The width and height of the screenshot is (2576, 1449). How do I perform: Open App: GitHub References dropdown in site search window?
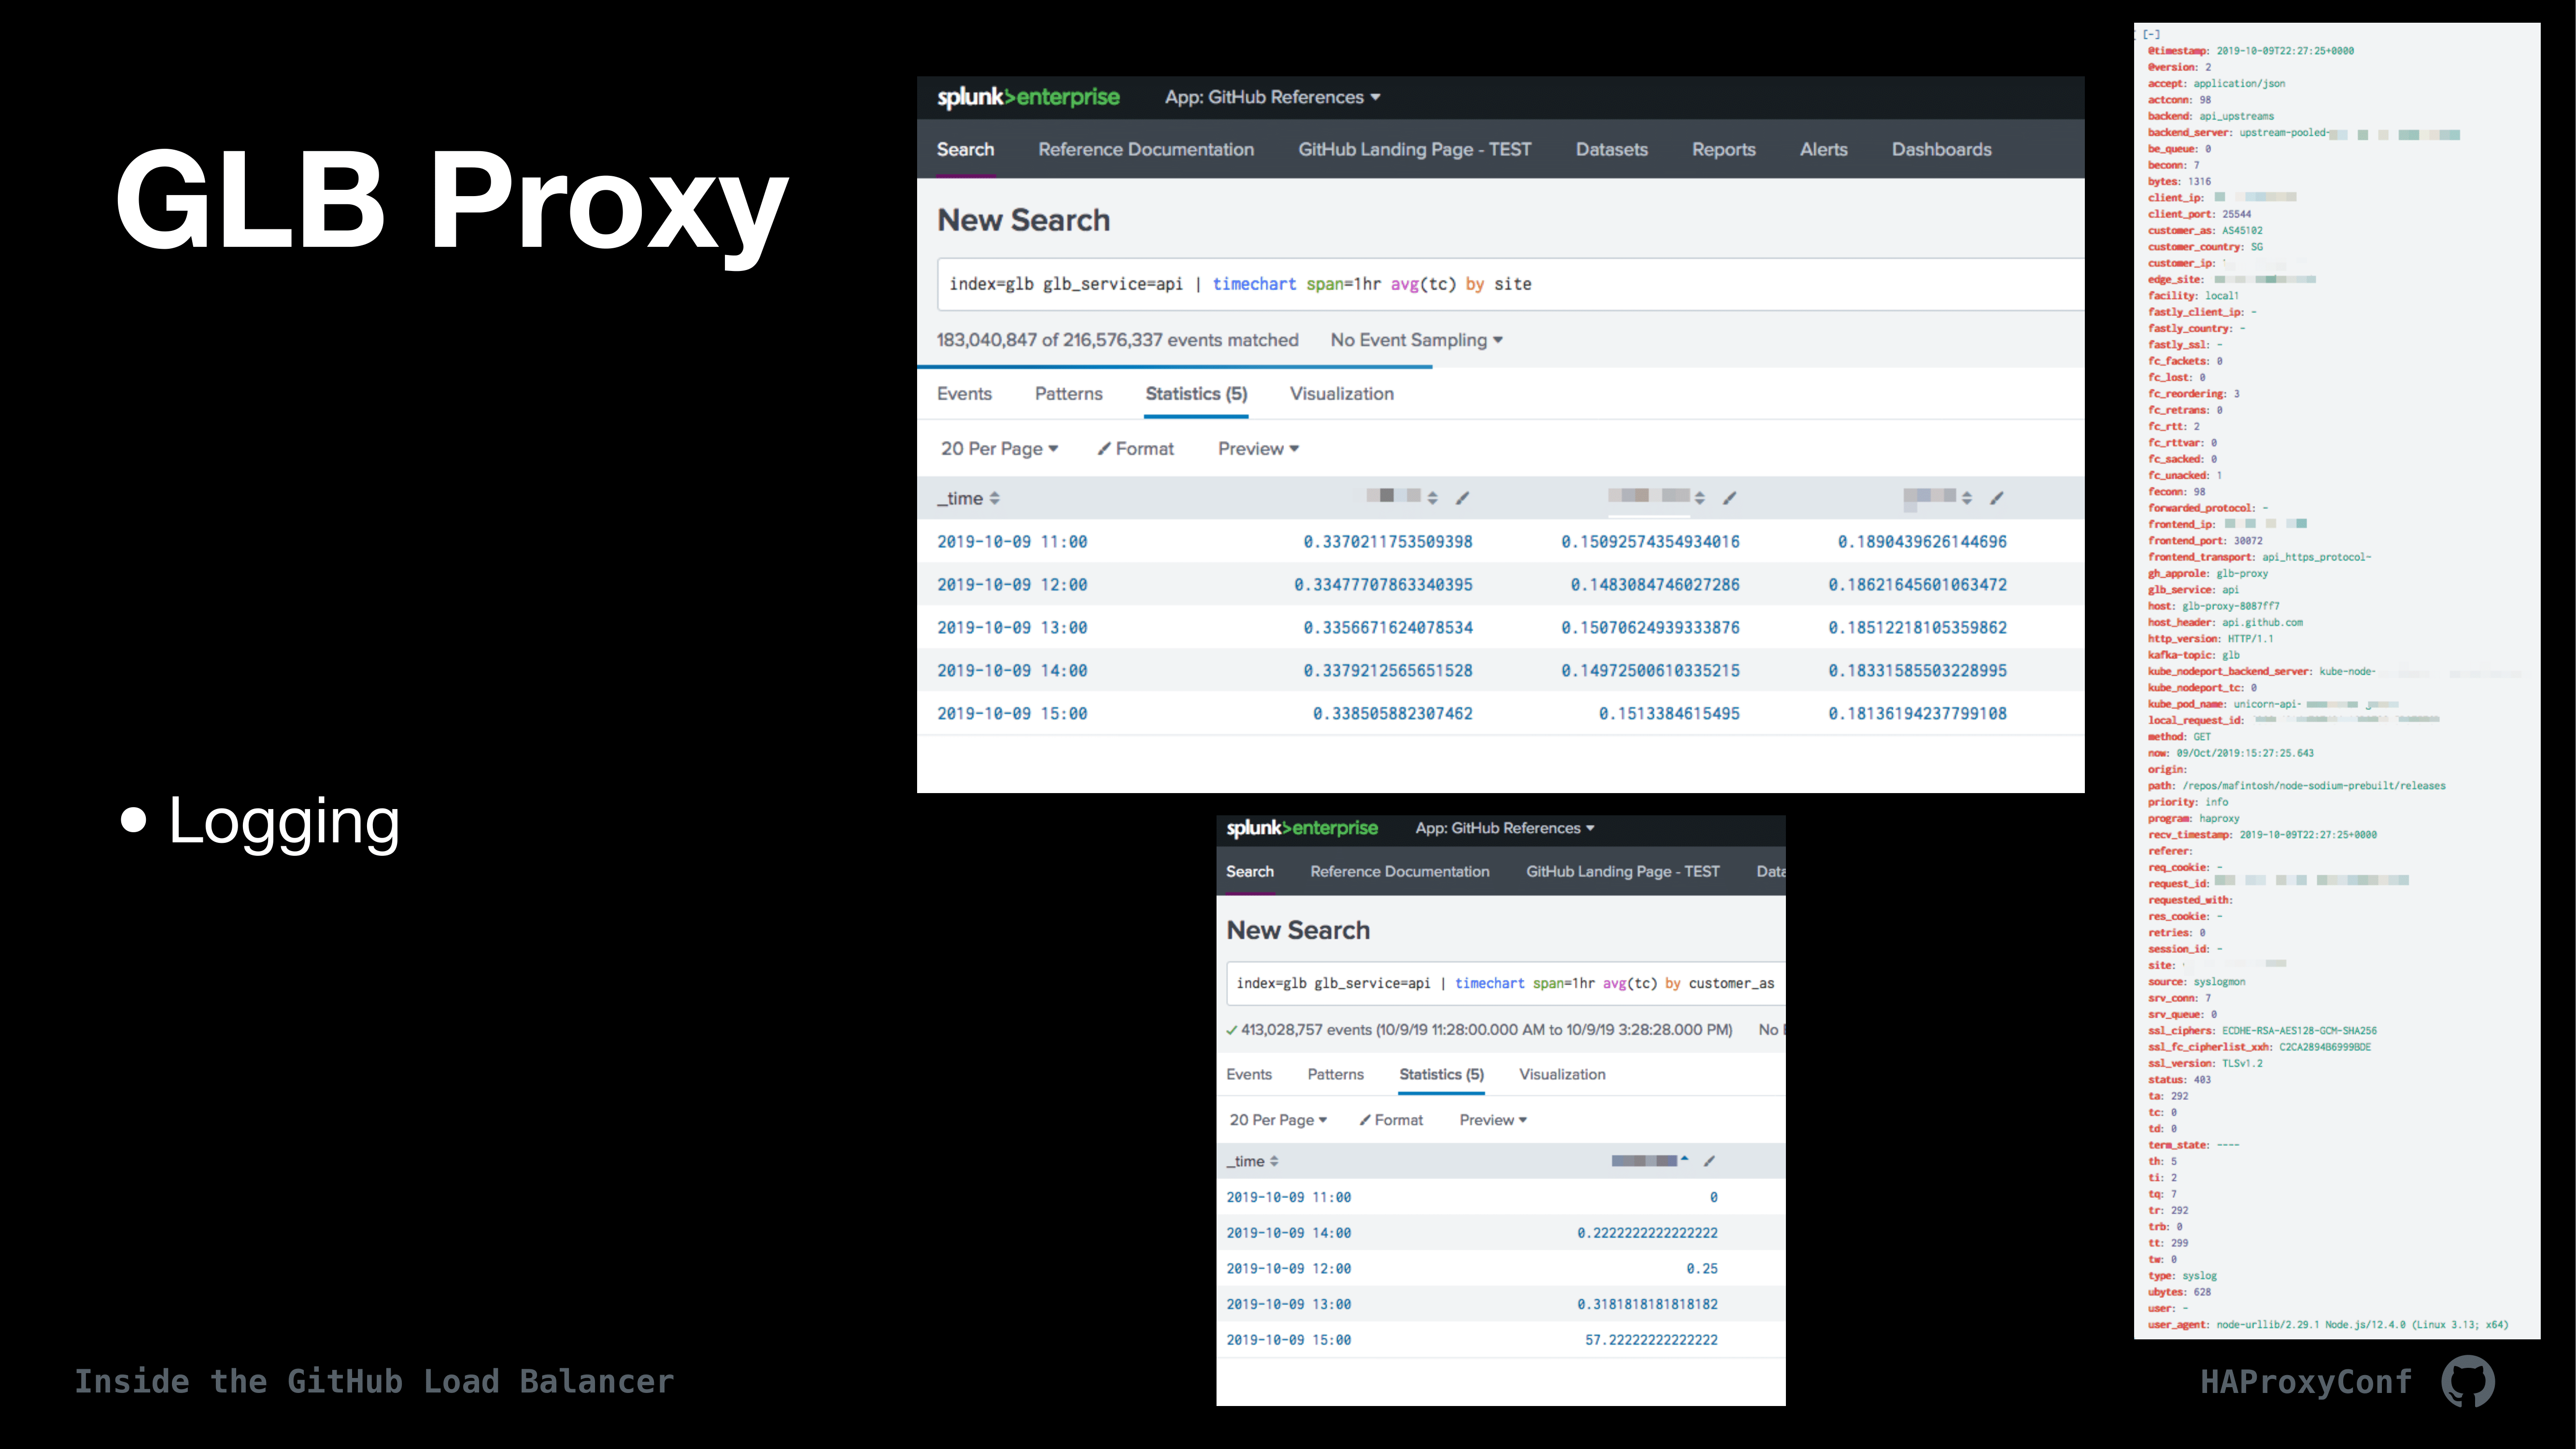pyautogui.click(x=1272, y=97)
